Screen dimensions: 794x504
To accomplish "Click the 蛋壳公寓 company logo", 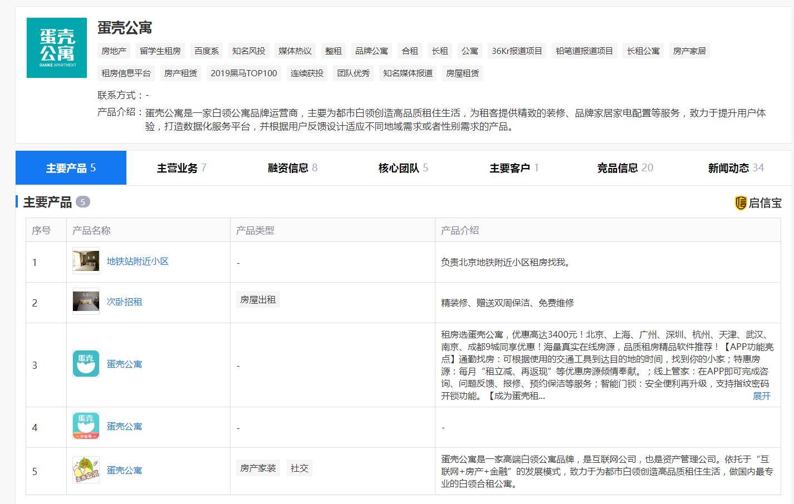I will (x=57, y=48).
